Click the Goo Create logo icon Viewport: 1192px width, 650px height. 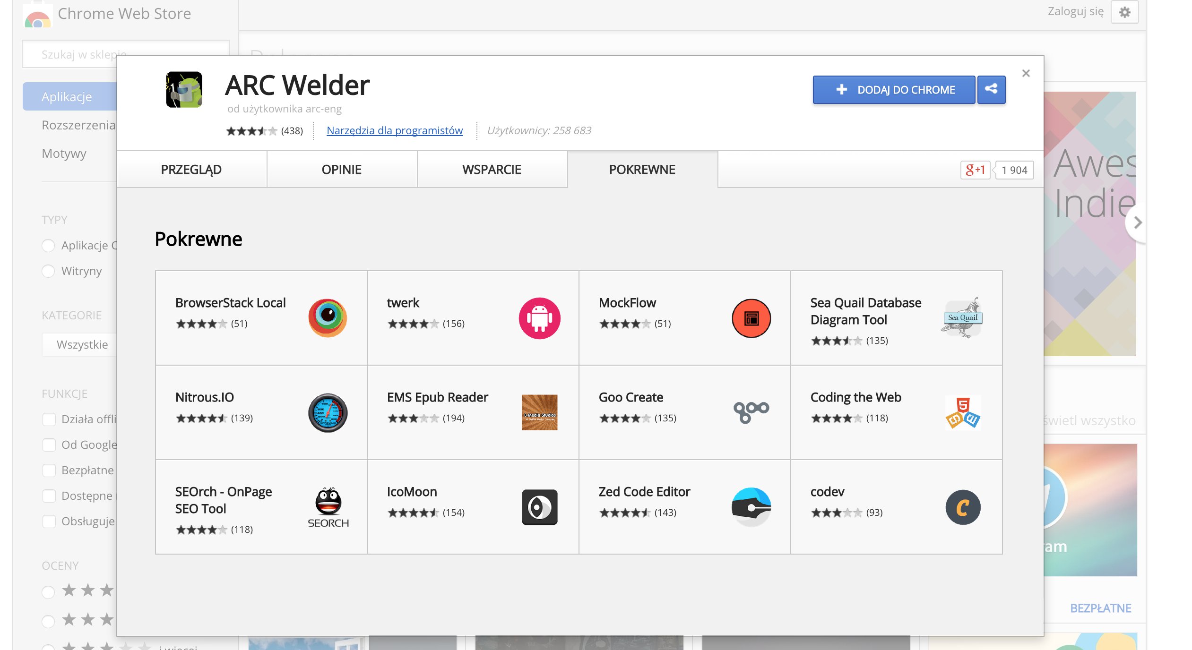[x=751, y=411]
